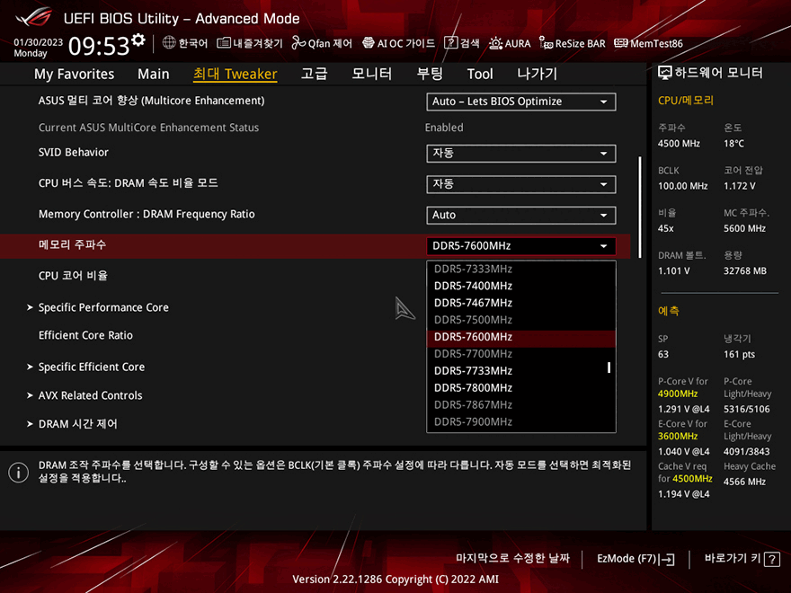Select DDR5-7333MHz from the list
Viewport: 791px width, 593px height.
pos(521,270)
